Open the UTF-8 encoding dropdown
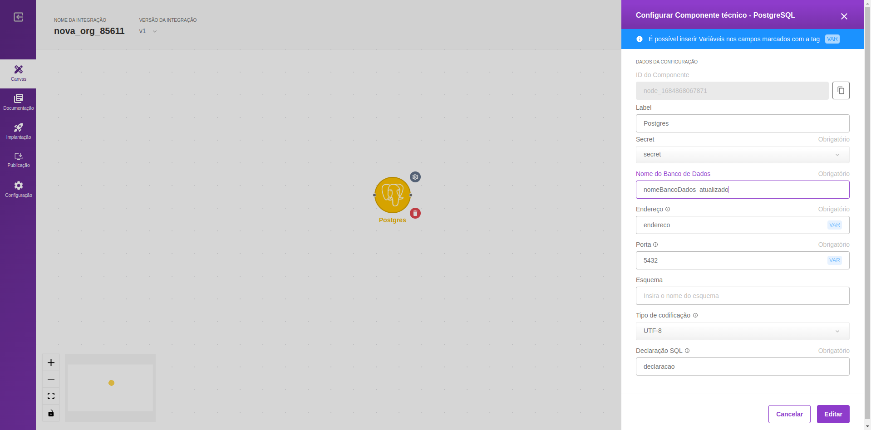Screen dimensions: 871x430 click(x=743, y=331)
